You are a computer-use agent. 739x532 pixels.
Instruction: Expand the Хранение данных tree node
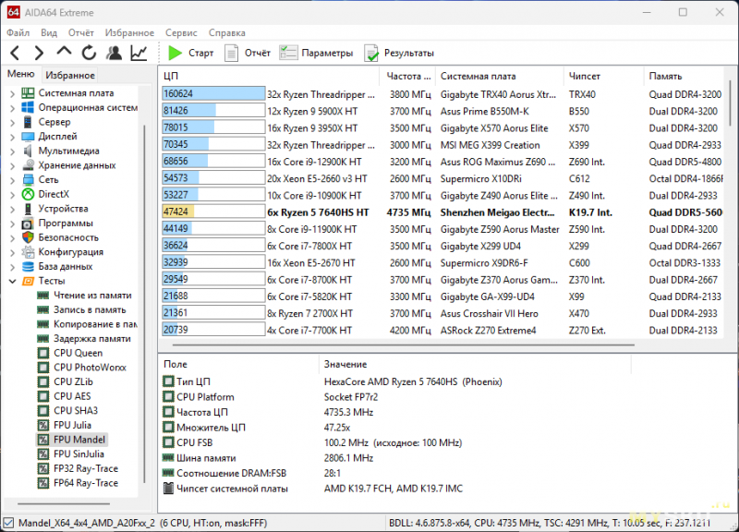coord(12,165)
